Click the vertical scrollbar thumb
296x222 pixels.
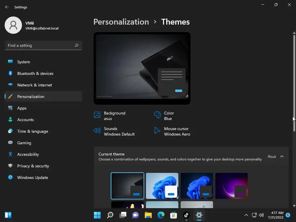click(x=294, y=83)
